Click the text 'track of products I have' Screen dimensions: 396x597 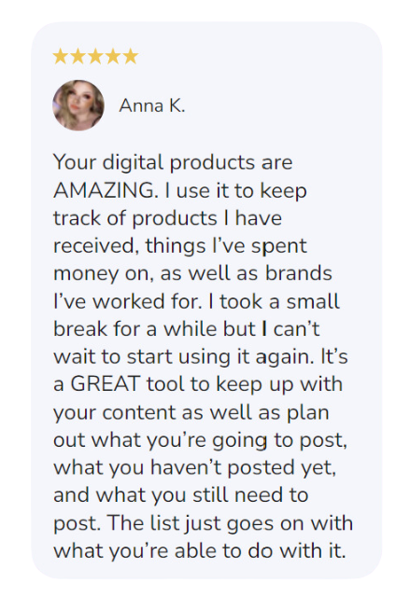coord(167,218)
